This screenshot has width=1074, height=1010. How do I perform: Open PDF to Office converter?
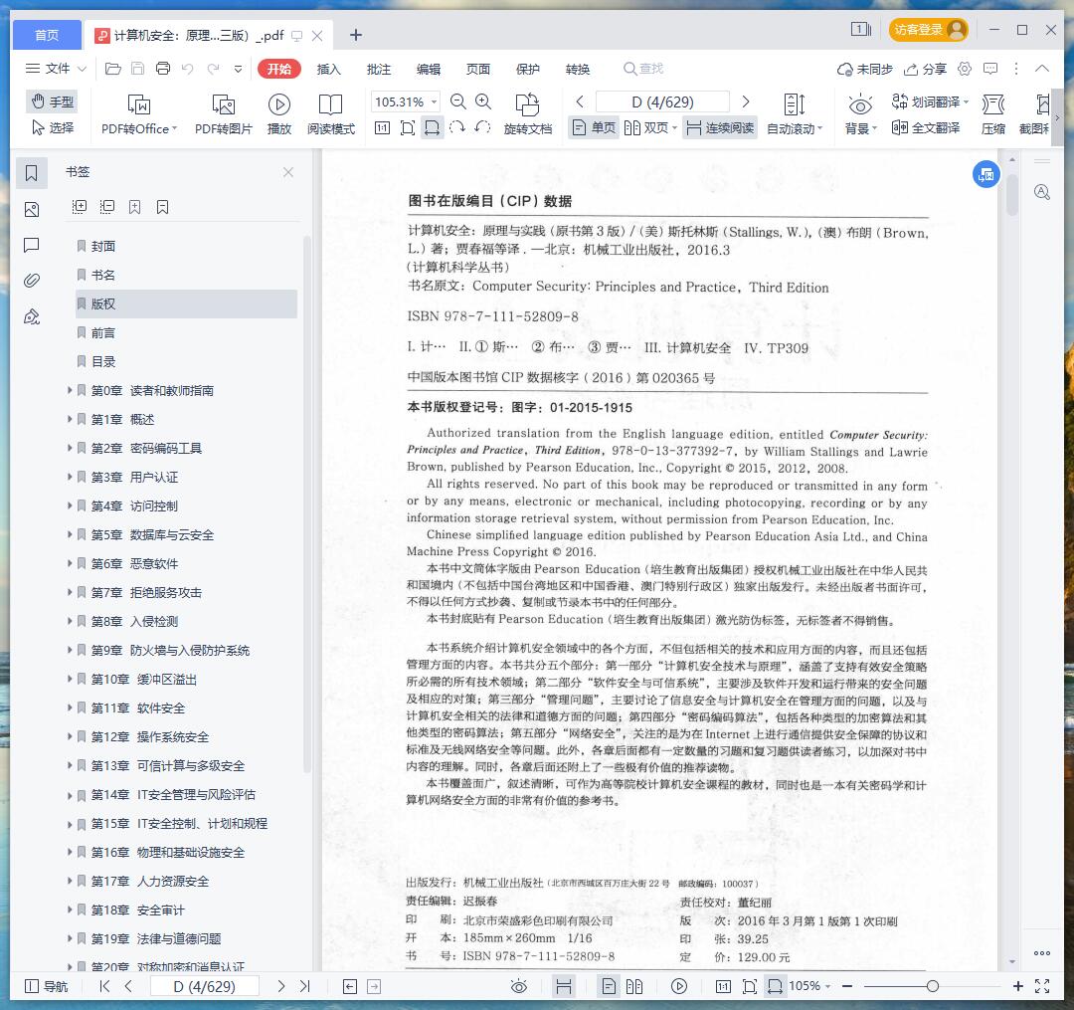tap(139, 114)
